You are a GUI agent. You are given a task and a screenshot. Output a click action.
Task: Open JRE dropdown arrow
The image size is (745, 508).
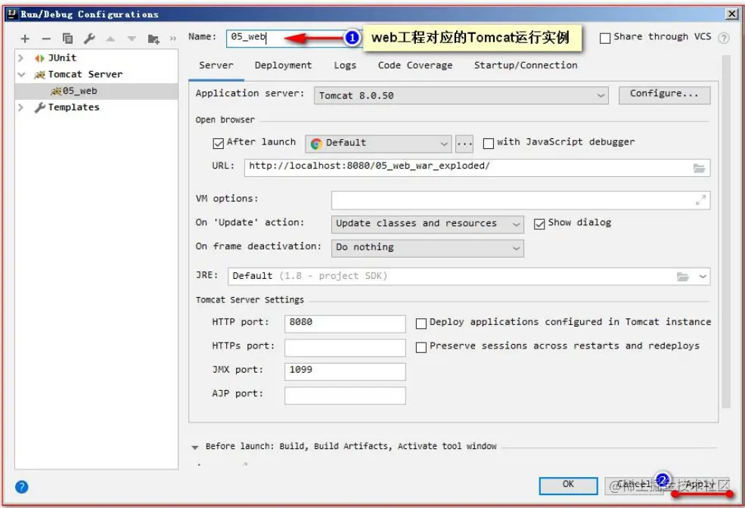[703, 277]
